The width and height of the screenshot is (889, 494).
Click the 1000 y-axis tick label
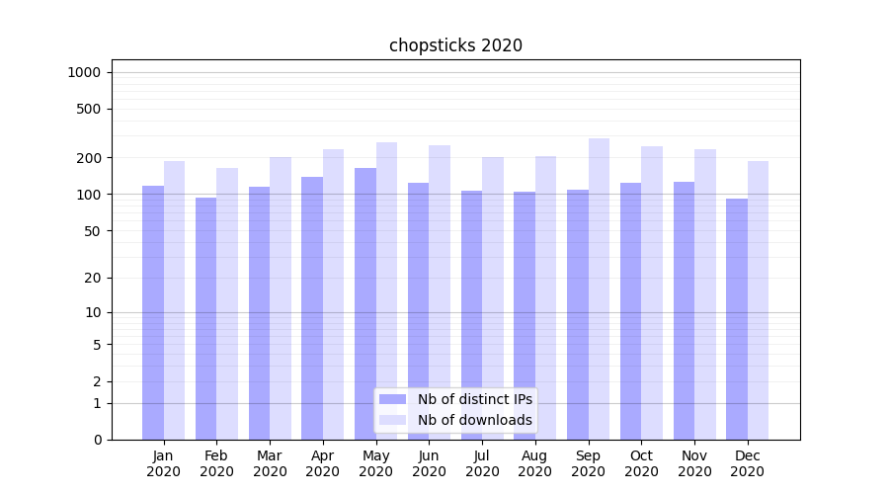(x=84, y=72)
